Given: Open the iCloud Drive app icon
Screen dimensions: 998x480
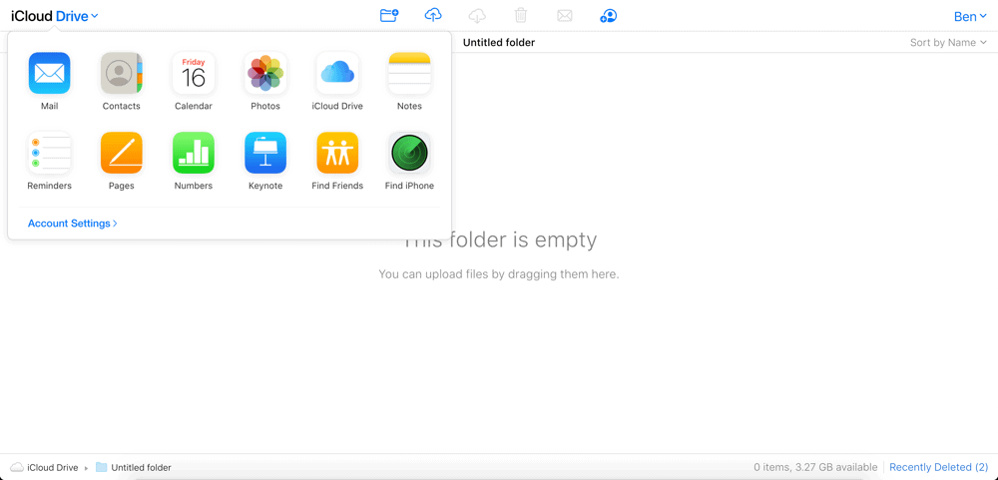Looking at the screenshot, I should (337, 73).
